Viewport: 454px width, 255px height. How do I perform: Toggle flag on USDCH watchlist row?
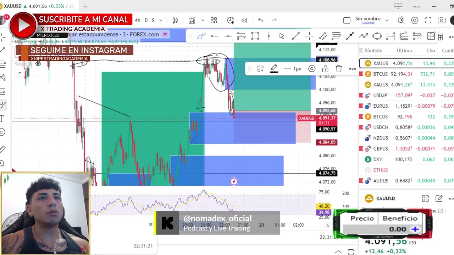361,127
